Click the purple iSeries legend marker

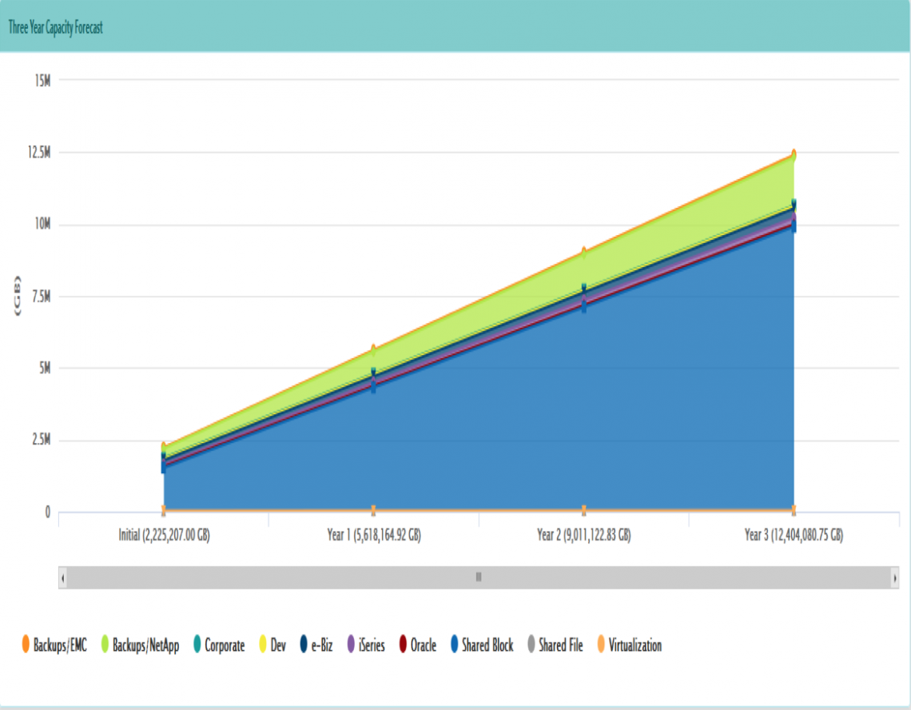351,644
